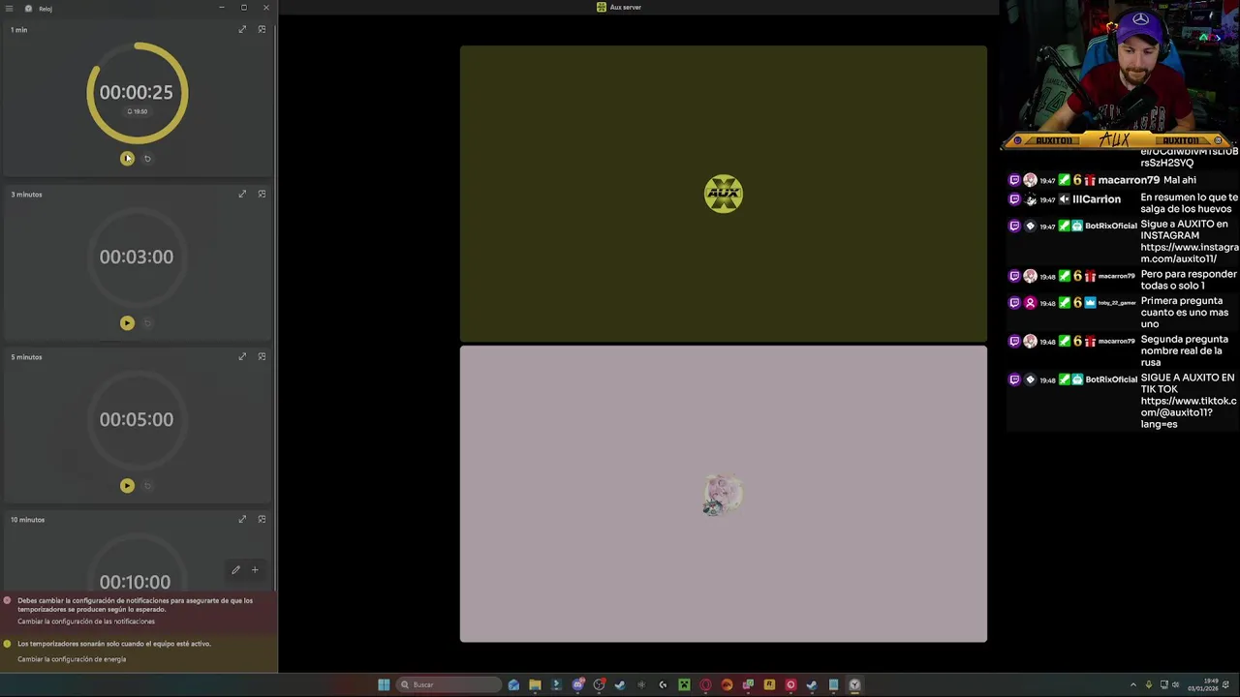
Task: Click the 19:50 alarm bell indicator
Action: coord(137,111)
